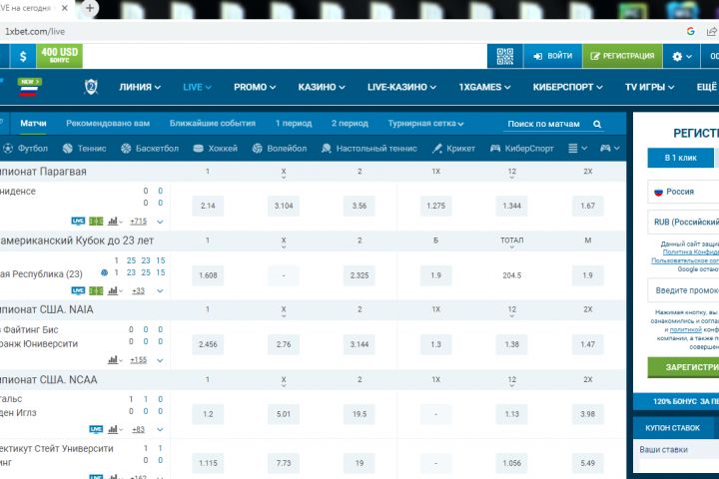The width and height of the screenshot is (719, 479).
Task: Open the Россия country selector
Action: (x=683, y=192)
